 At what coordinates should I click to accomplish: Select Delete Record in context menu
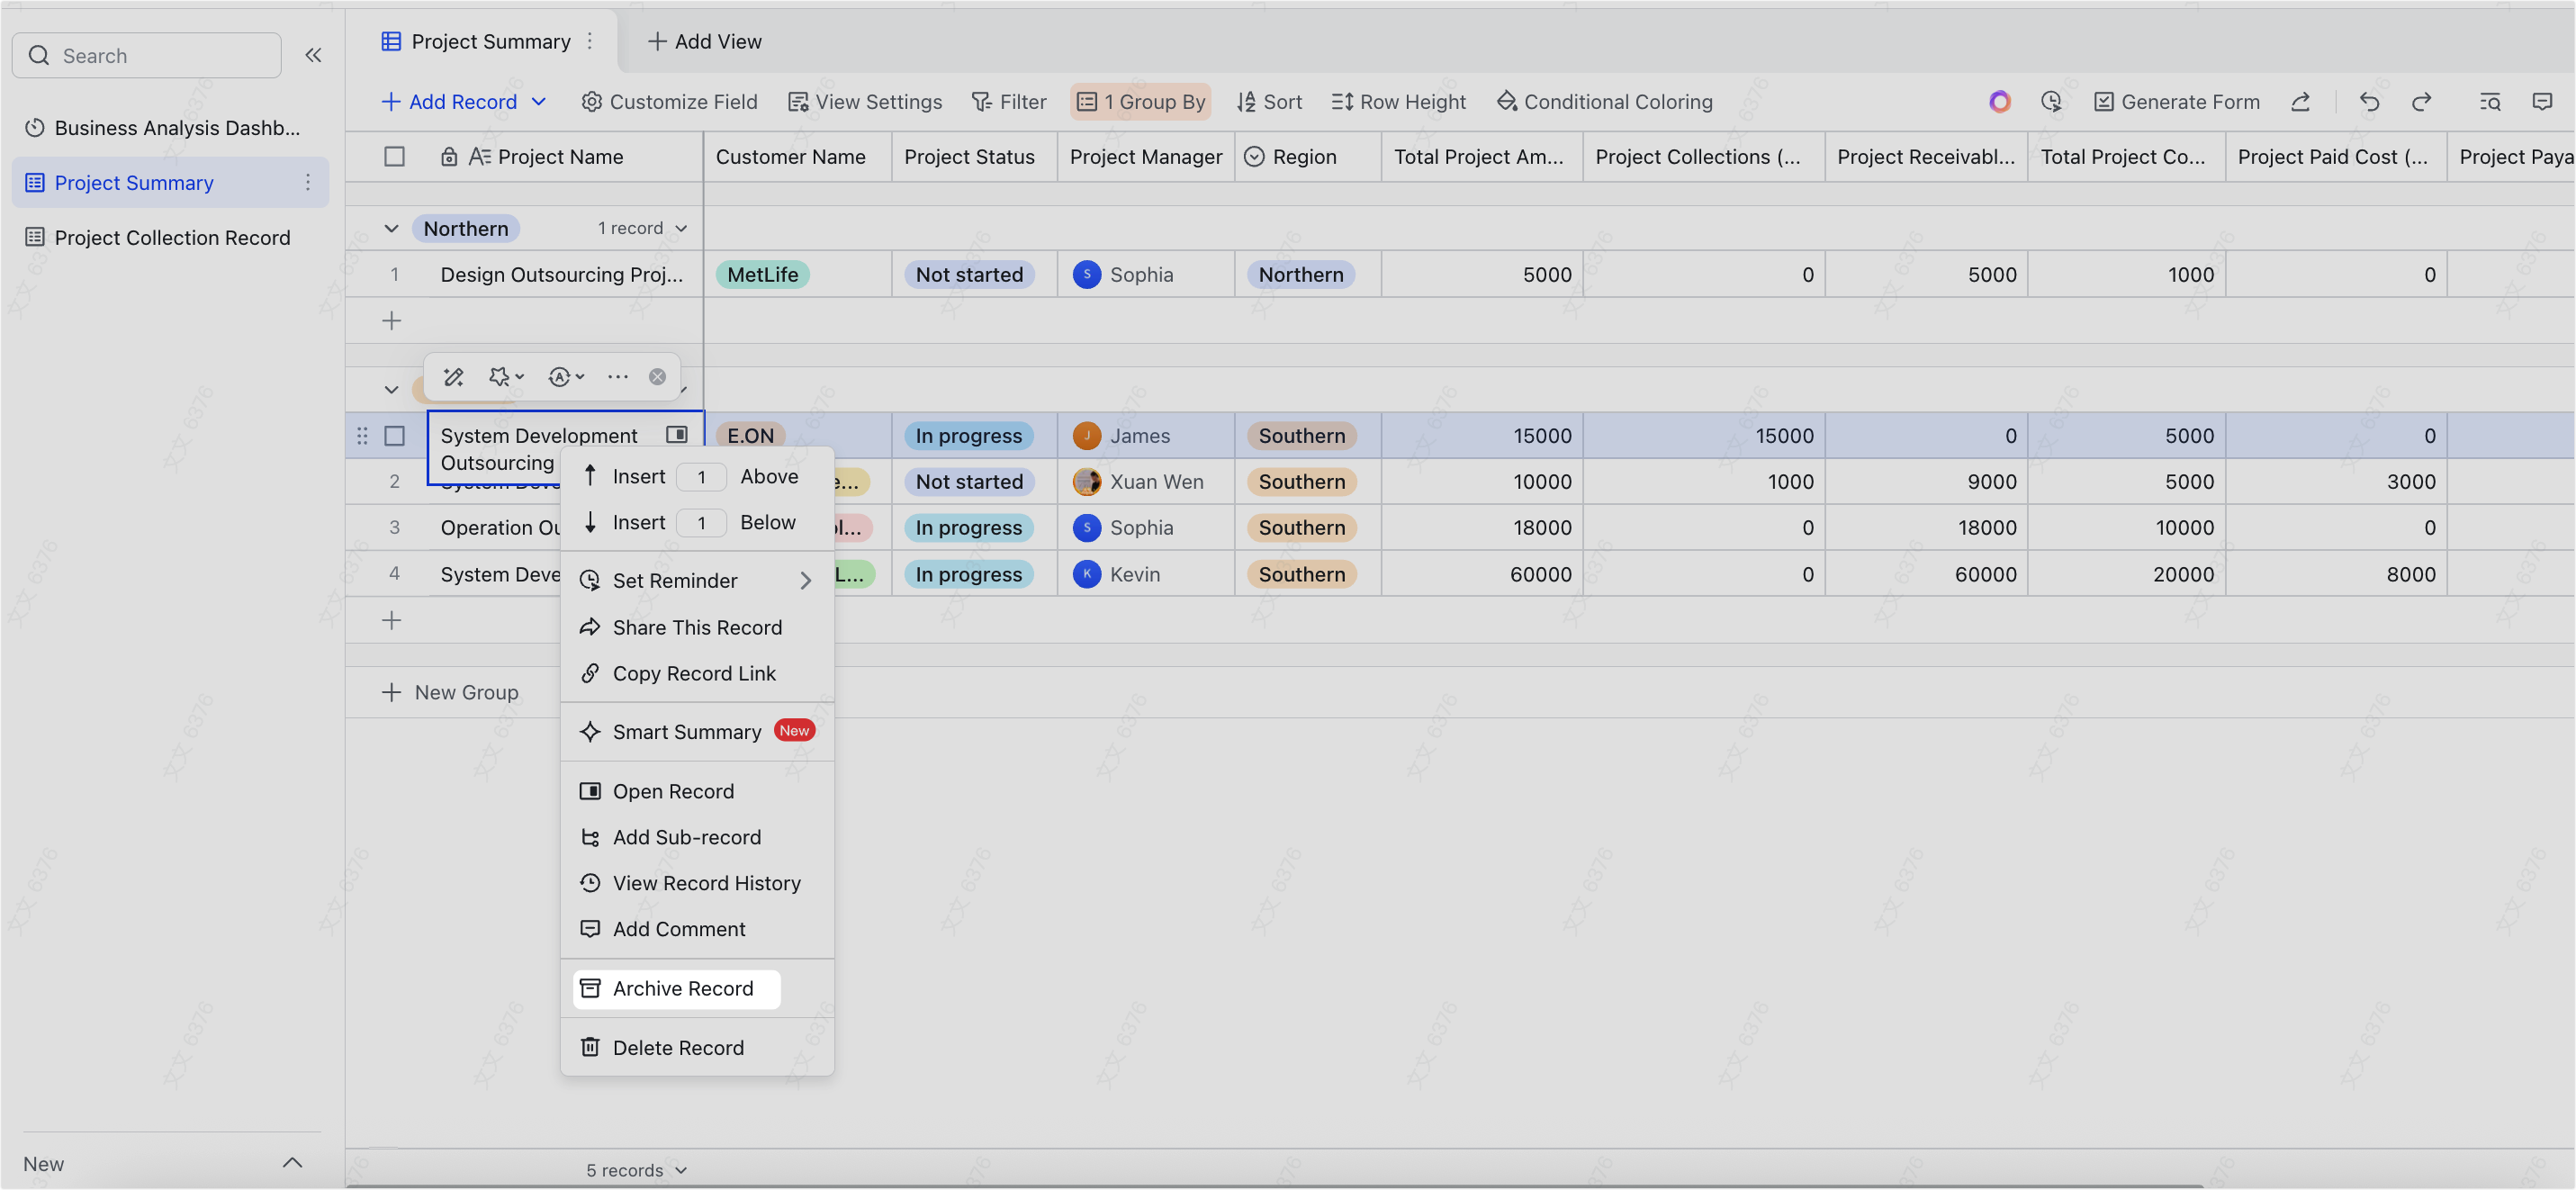pyautogui.click(x=697, y=1048)
